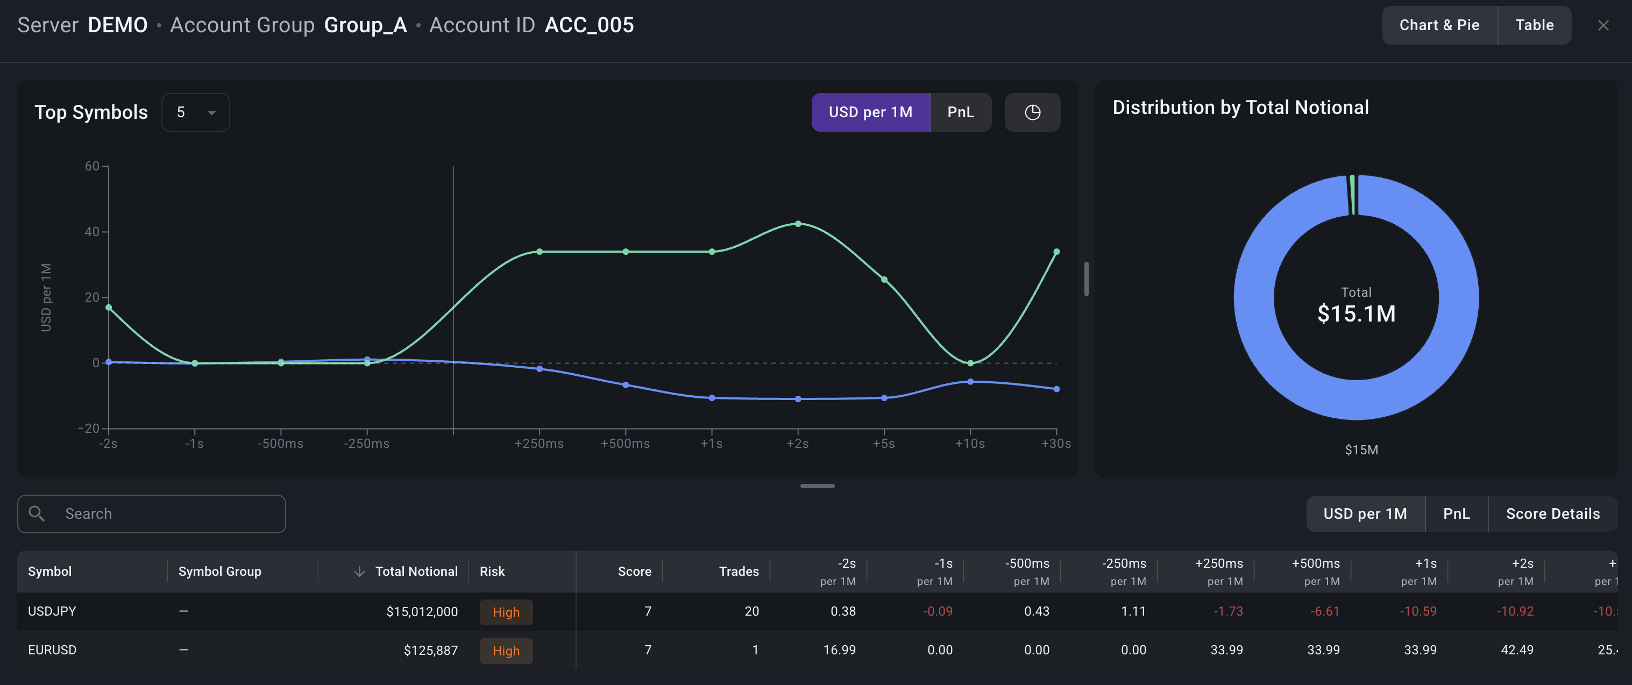This screenshot has width=1632, height=685.
Task: Switch table to PnL view
Action: [x=1456, y=513]
